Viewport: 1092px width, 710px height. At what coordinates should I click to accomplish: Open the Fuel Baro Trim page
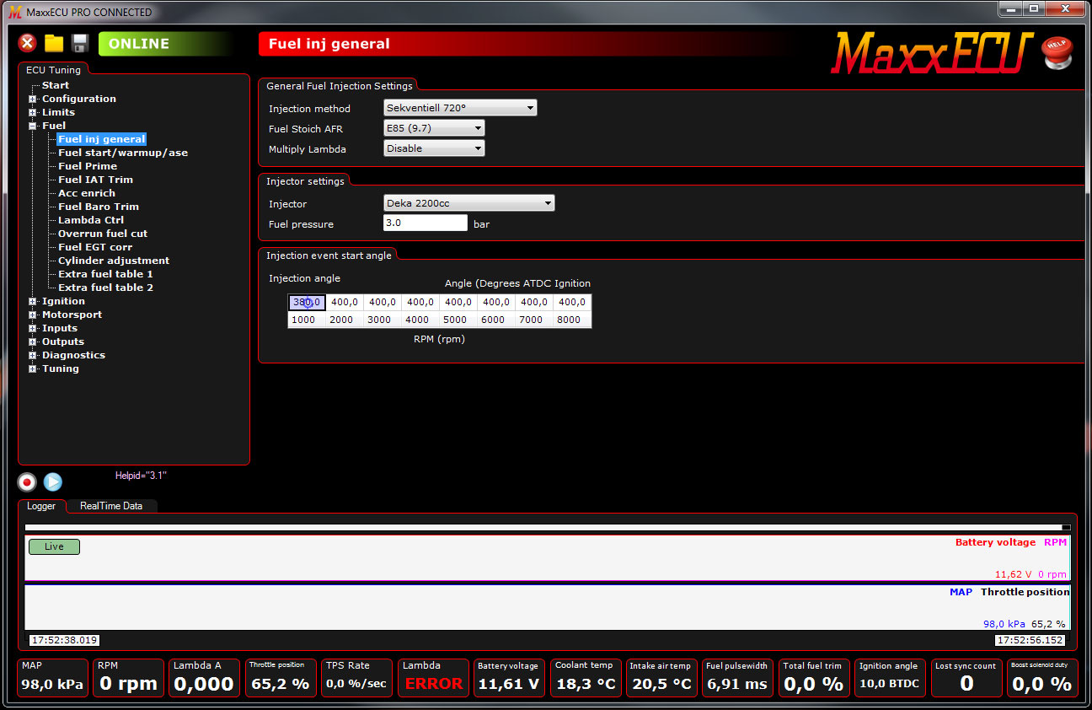point(99,207)
